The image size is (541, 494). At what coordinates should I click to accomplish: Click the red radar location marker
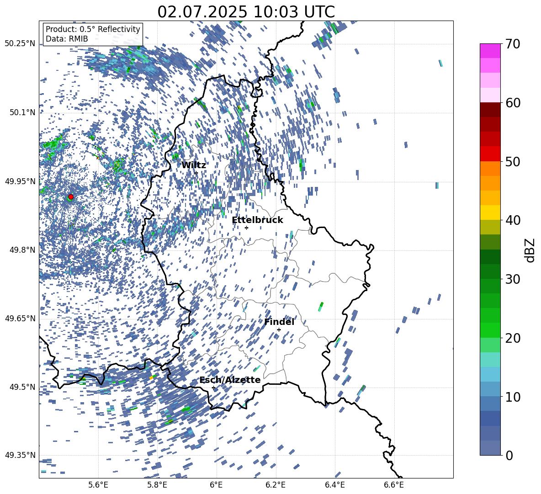click(71, 197)
